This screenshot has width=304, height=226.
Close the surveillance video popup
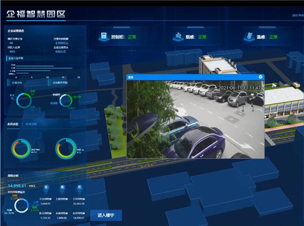click(x=260, y=77)
